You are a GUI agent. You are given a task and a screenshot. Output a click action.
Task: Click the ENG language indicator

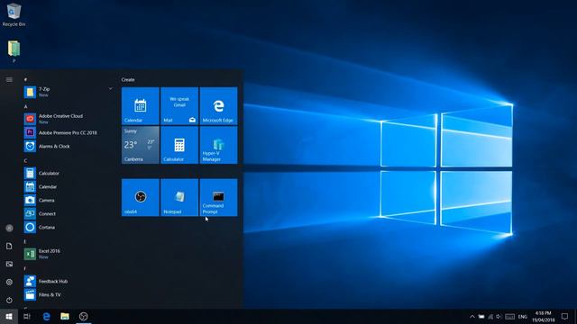pyautogui.click(x=523, y=316)
